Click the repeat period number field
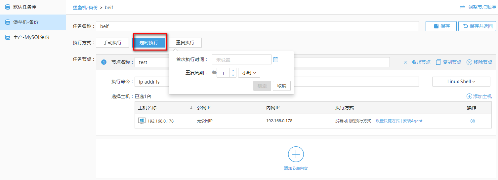This screenshot has height=180, width=498. 224,73
